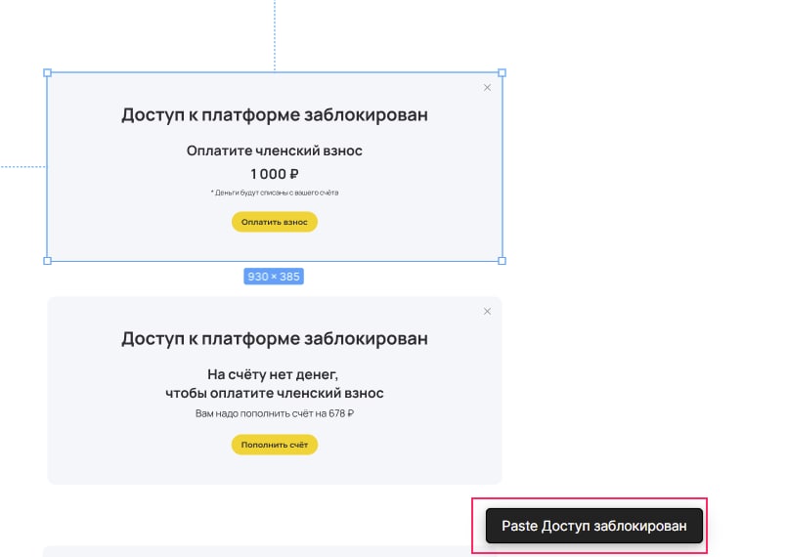Click the 'Paste Доступ заблокирован' button
This screenshot has width=788, height=557.
[594, 526]
